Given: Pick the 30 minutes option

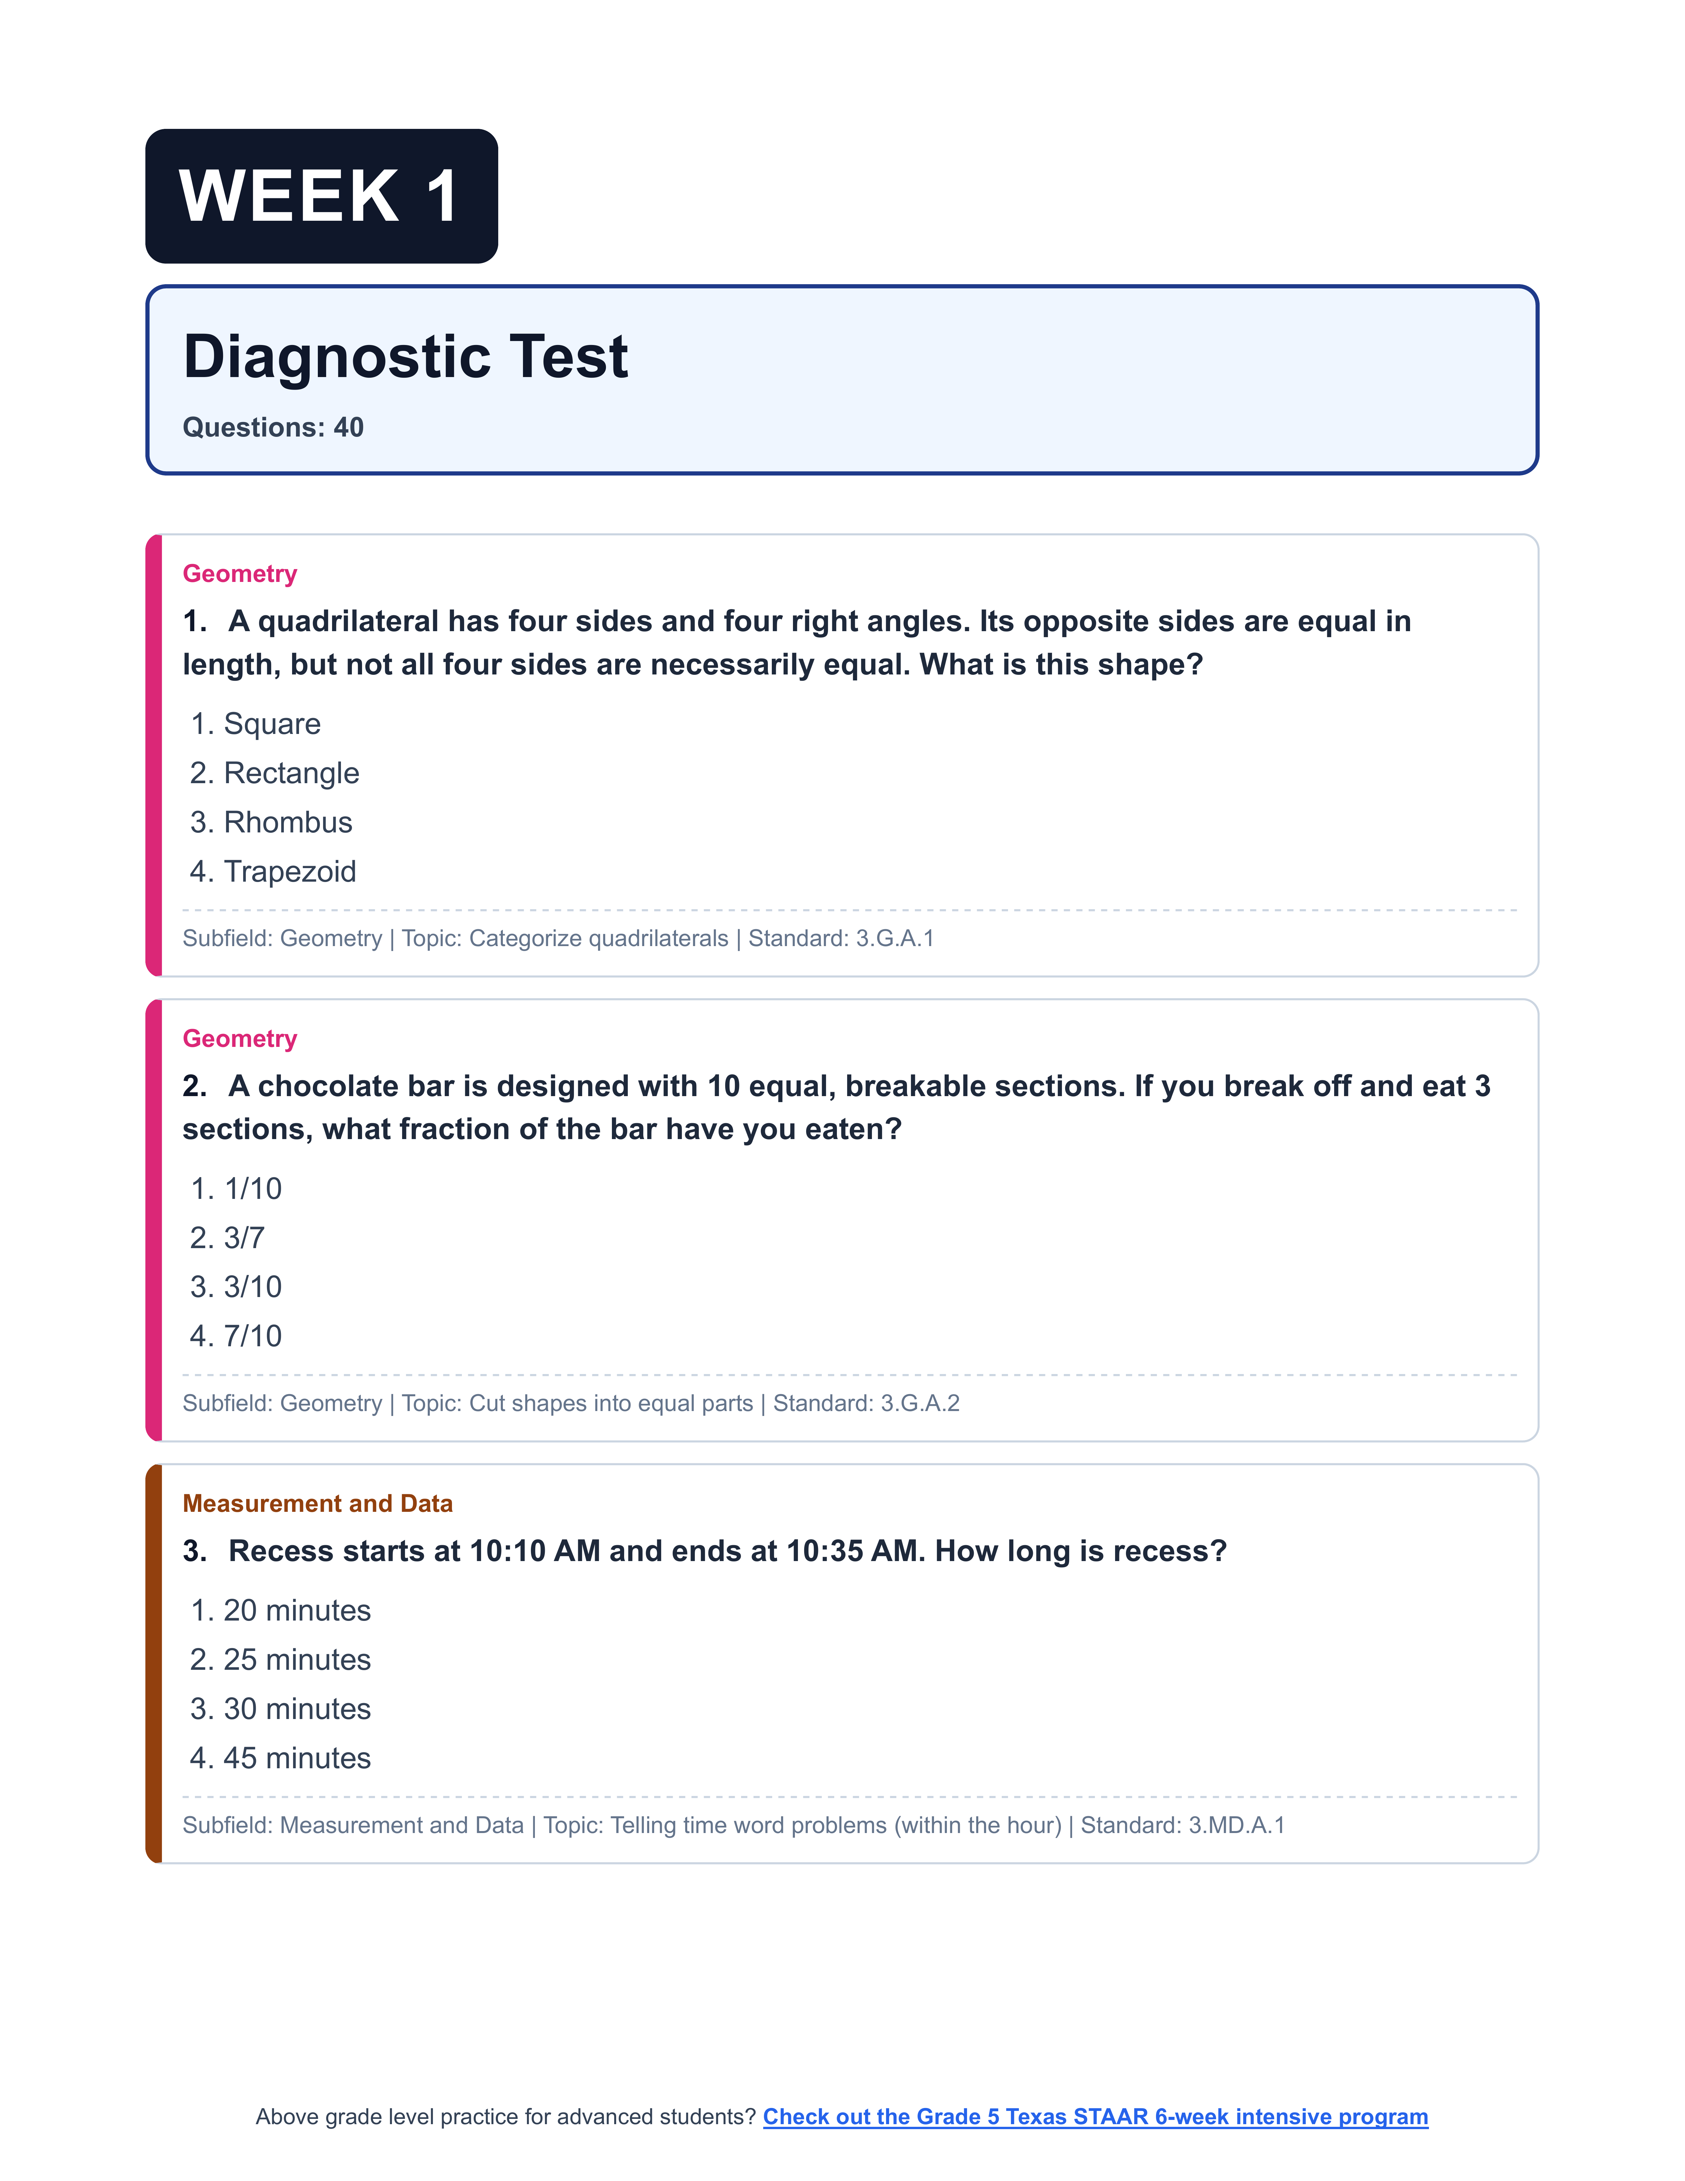Looking at the screenshot, I should click(x=296, y=1709).
